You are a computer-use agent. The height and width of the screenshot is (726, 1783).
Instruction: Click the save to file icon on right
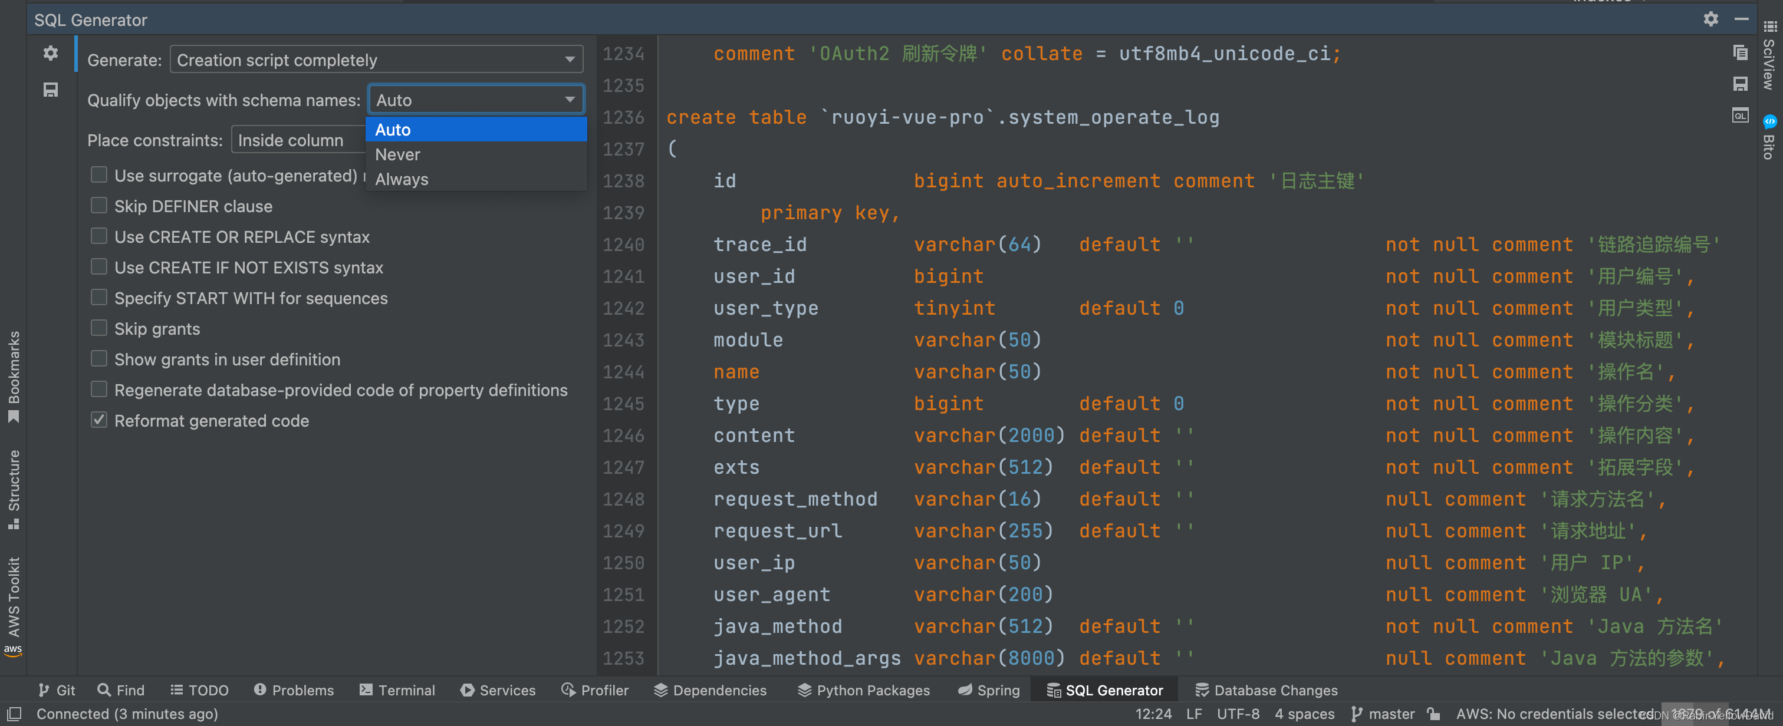1739,84
